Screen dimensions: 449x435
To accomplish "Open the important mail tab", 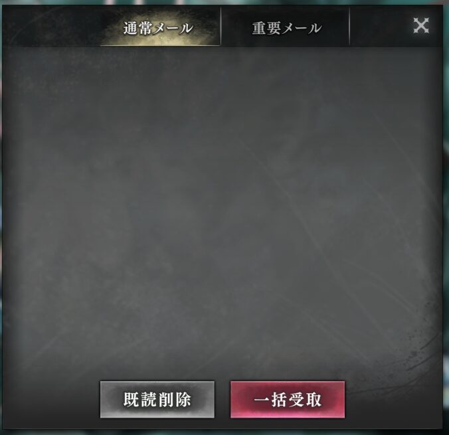I will pos(285,27).
